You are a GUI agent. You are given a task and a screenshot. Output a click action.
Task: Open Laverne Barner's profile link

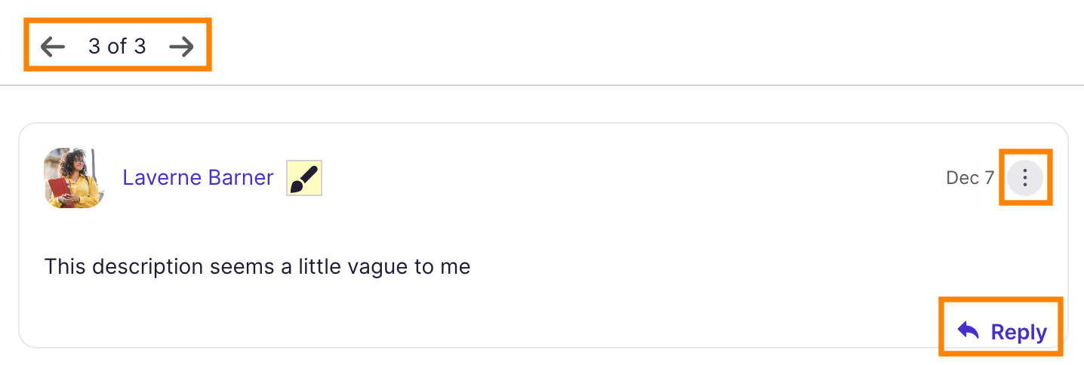(198, 178)
